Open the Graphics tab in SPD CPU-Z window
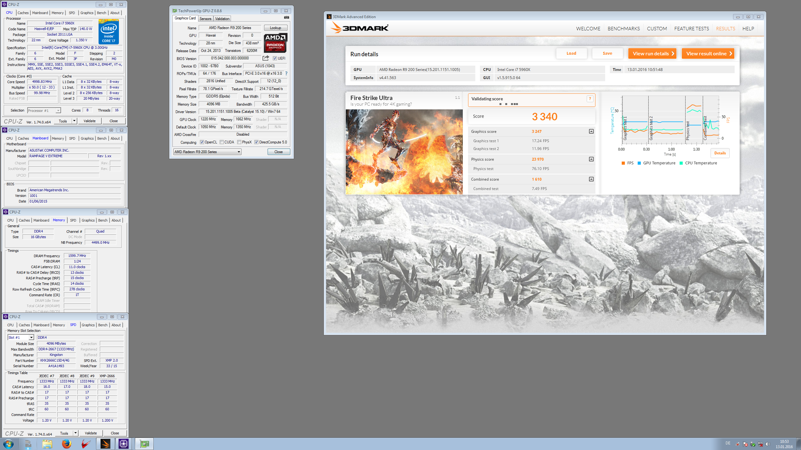The height and width of the screenshot is (450, 801). (x=88, y=325)
